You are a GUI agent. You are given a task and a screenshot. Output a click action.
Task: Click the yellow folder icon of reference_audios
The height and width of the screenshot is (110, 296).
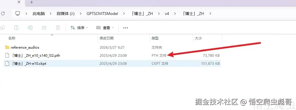7,47
